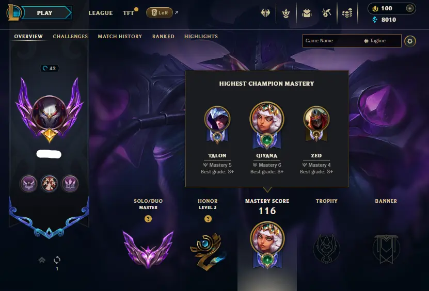Open the TFT menu item

tap(129, 13)
